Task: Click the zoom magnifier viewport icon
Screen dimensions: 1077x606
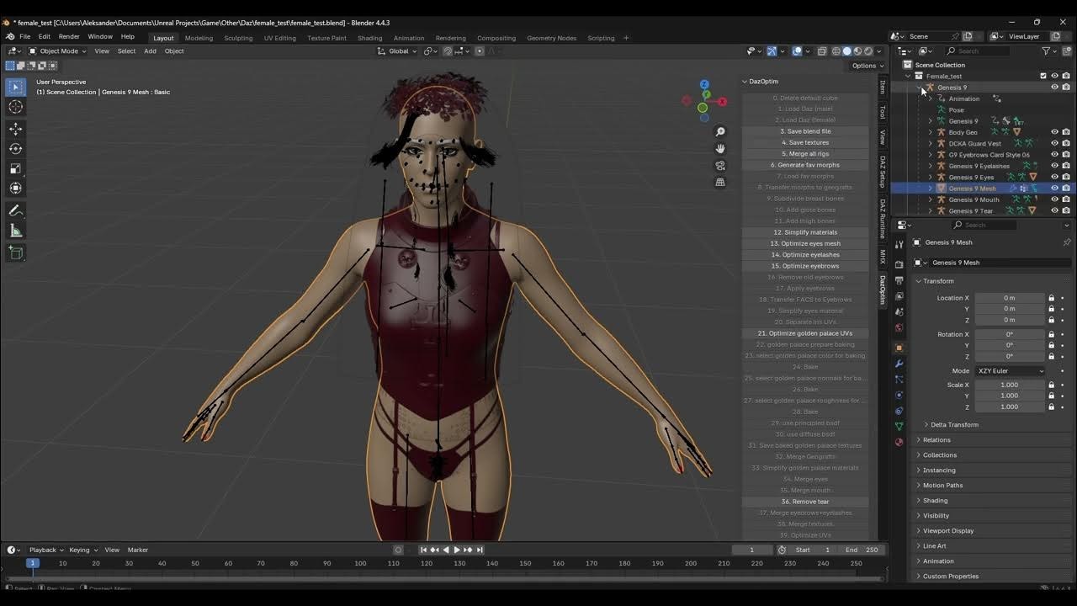Action: pos(720,132)
